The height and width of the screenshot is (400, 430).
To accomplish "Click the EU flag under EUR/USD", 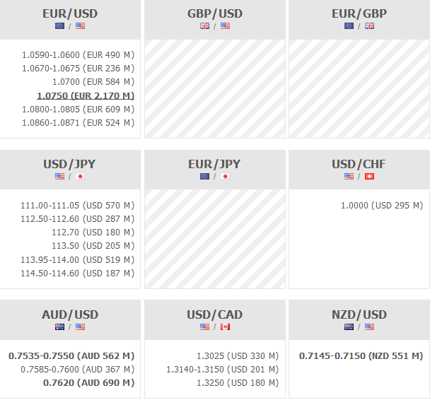I will (60, 26).
